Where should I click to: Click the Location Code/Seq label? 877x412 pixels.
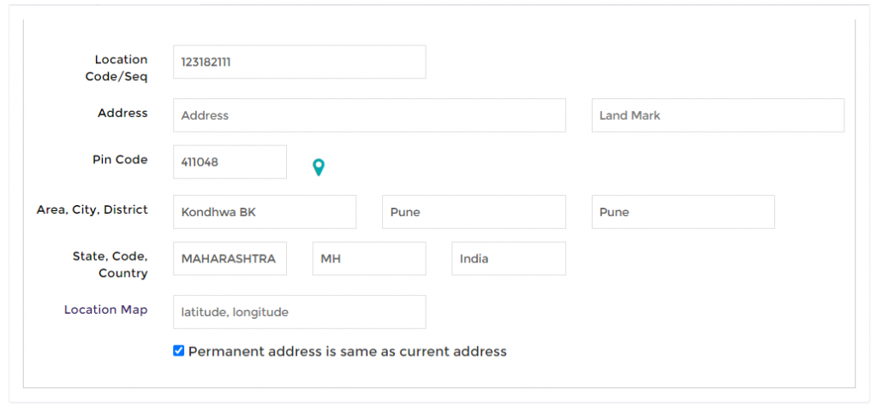(116, 68)
